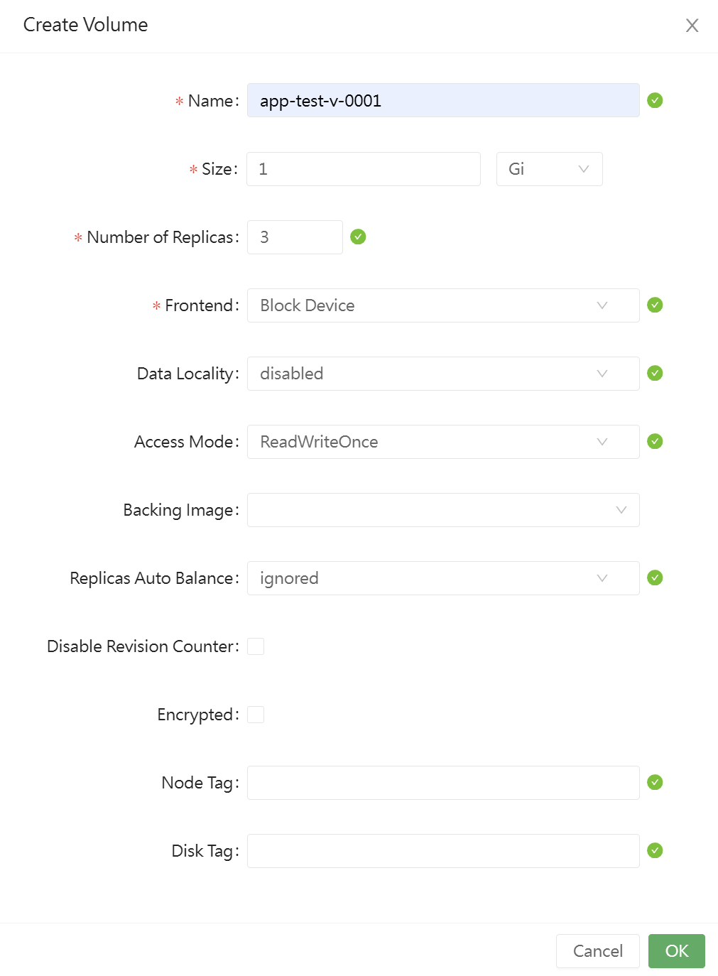Click the checkmark icon beside Replicas Auto Balance

(x=655, y=578)
